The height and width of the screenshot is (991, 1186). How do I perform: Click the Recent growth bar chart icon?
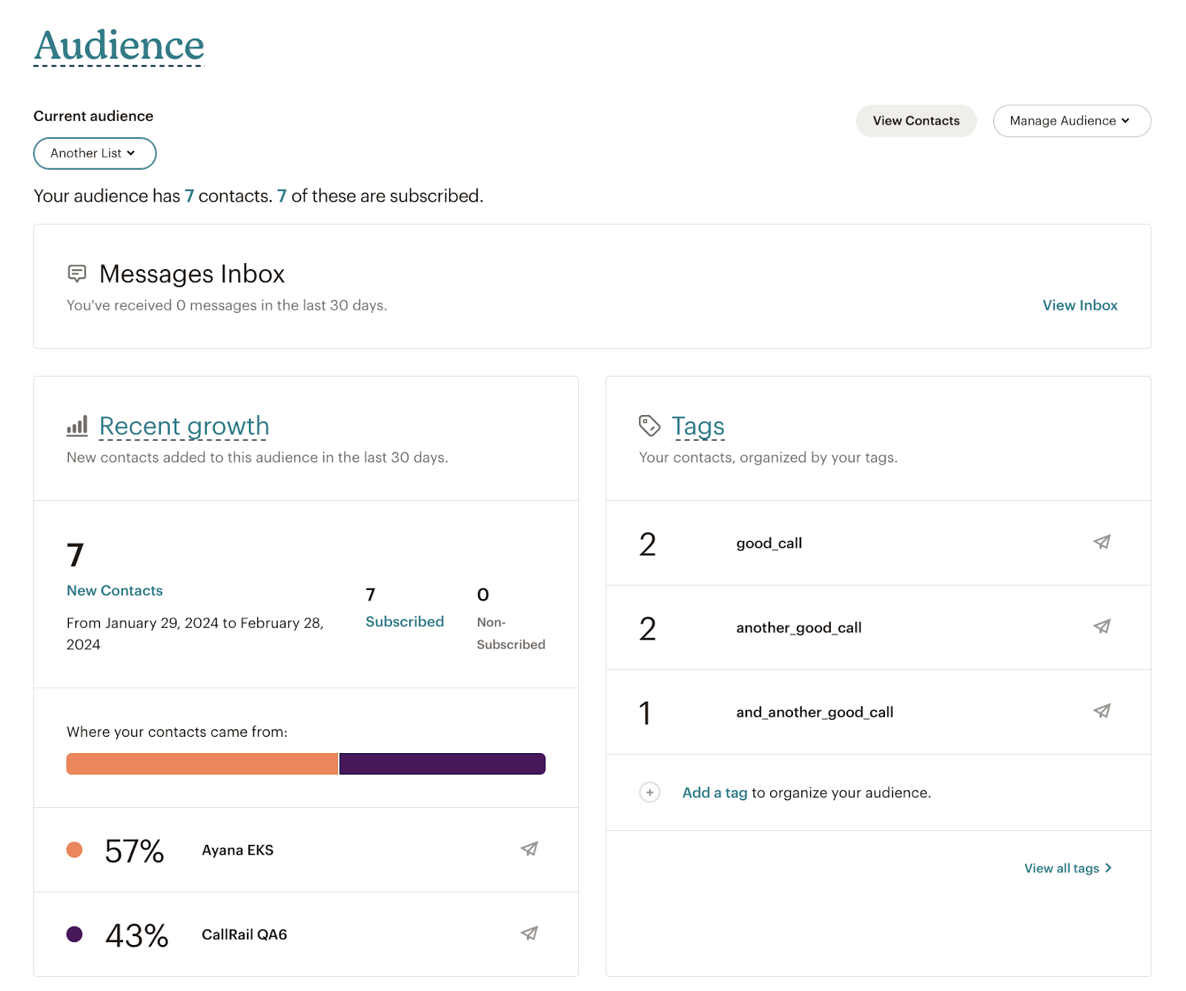(77, 425)
